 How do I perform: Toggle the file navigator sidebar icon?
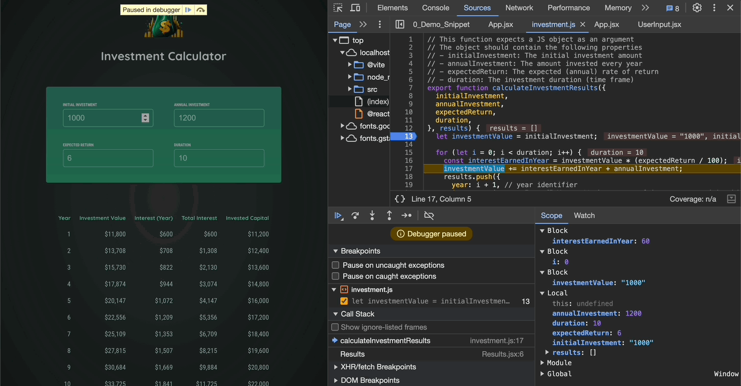[x=400, y=24]
